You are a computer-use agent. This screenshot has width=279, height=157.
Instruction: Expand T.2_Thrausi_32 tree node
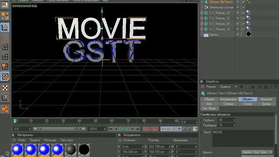(x=202, y=18)
